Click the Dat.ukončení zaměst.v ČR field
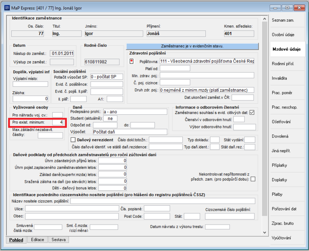The width and height of the screenshot is (309, 251). pos(243,98)
